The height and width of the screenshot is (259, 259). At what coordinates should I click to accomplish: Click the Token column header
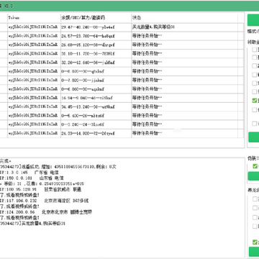(34, 18)
